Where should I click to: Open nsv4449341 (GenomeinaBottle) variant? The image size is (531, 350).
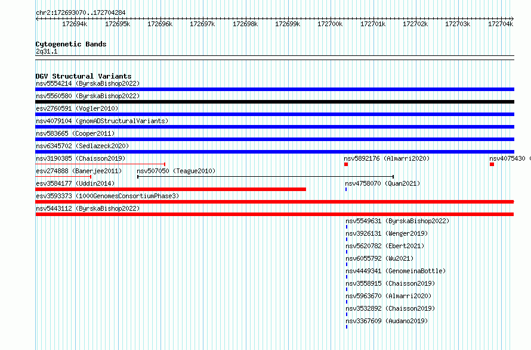point(396,271)
